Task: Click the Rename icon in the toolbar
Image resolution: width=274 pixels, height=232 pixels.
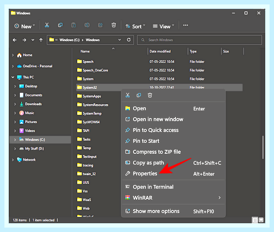Action: [87, 25]
